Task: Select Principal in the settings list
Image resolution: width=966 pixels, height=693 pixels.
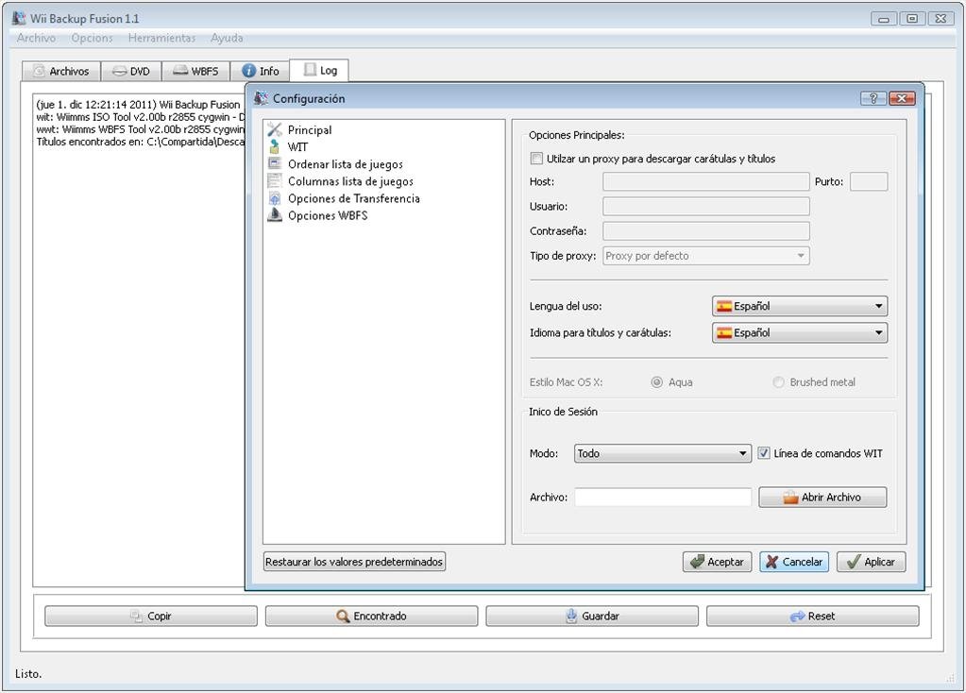Action: tap(310, 130)
